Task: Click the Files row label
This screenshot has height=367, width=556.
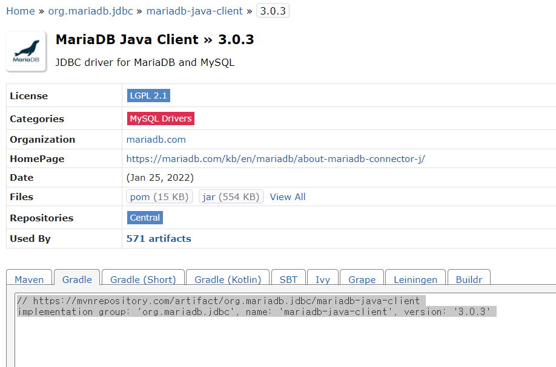Action: tap(22, 196)
